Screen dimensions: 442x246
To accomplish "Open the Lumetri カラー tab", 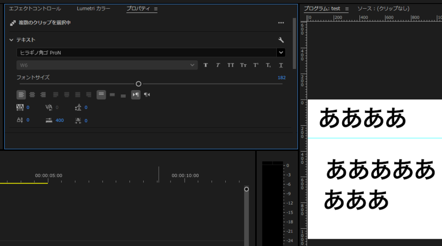I will (x=93, y=9).
